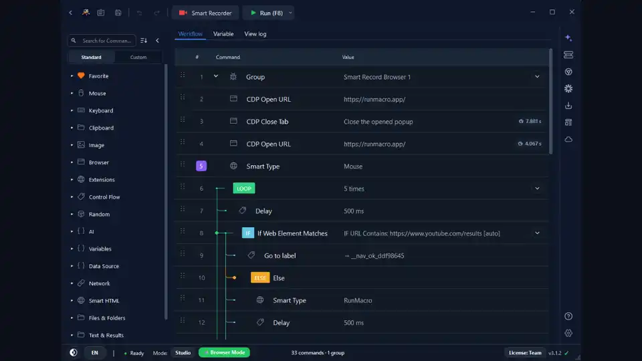This screenshot has height=361, width=642.
Task: Select the Files & Folders category
Action: point(107,318)
